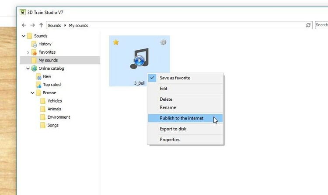328x195 pixels.
Task: Collapse the Browse folder
Action: 32,93
